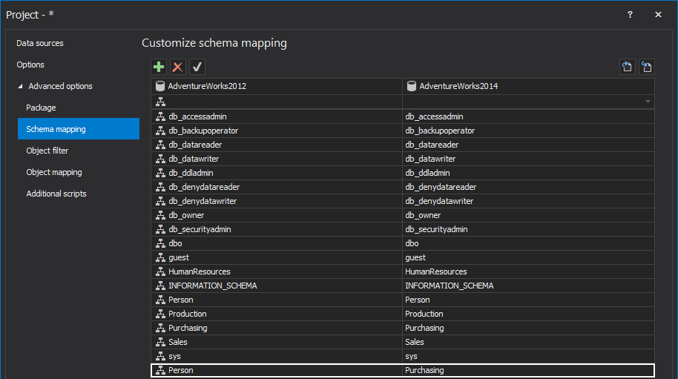Click schema icon beside db_securityadmin
678x379 pixels.
point(160,229)
